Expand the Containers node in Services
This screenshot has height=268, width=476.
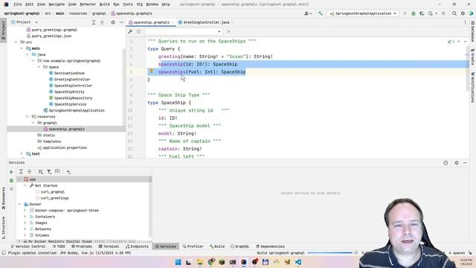pos(25,217)
